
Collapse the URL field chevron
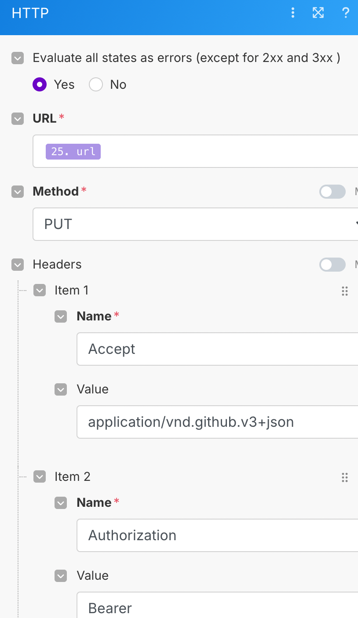pos(18,119)
